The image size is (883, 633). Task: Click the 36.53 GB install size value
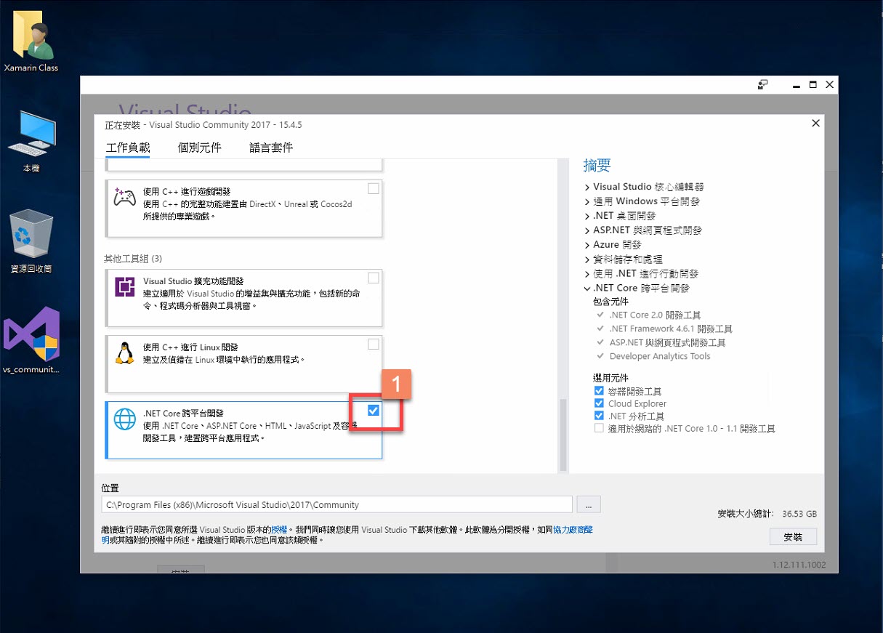[799, 514]
